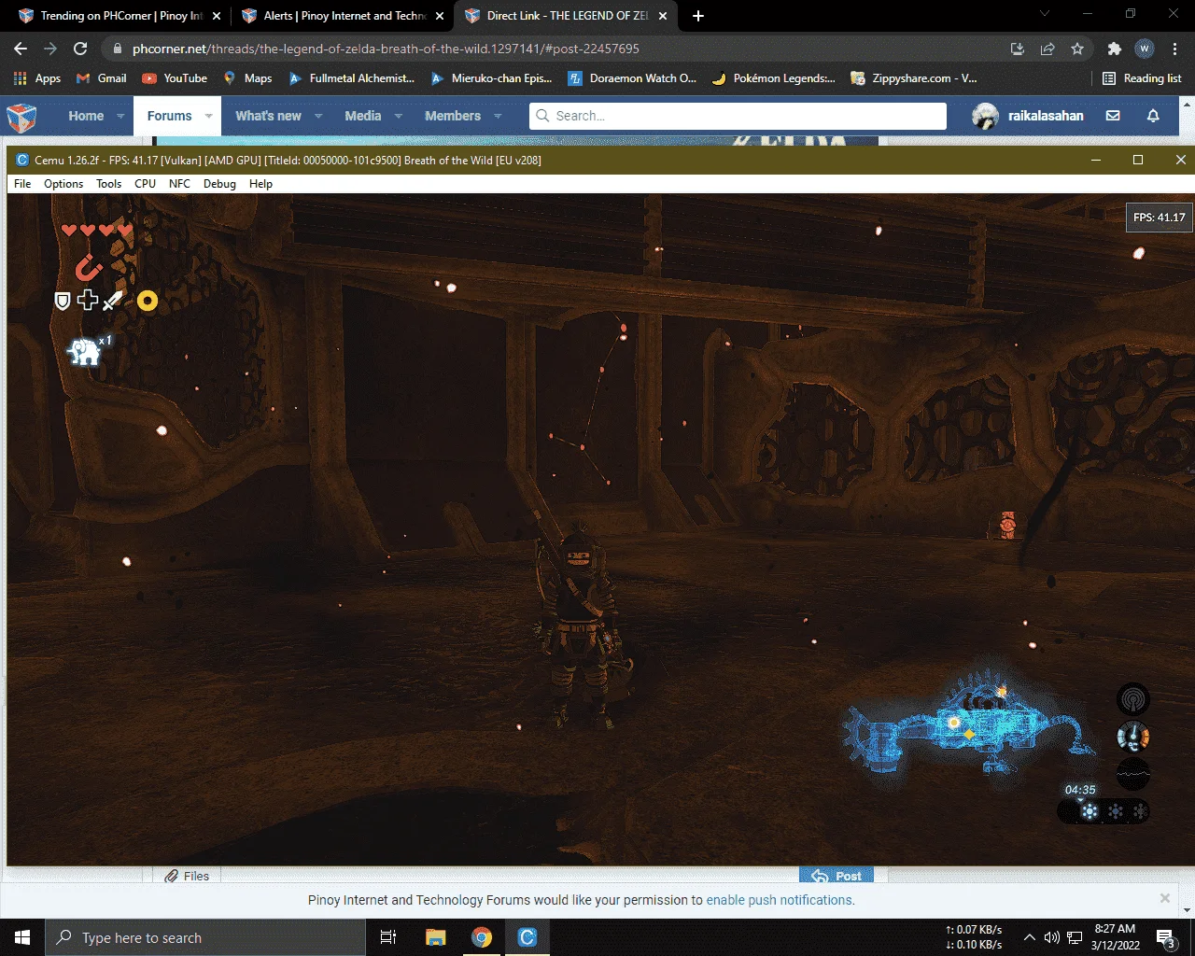This screenshot has width=1195, height=956.
Task: Open the raikalasahan account menu
Action: tap(1028, 116)
